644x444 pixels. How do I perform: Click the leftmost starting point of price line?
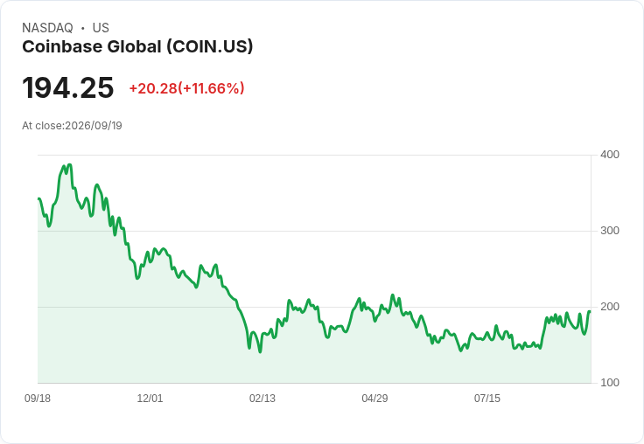point(38,198)
